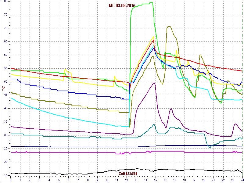244x183 pixels.
Task: Click the teal curve dip near hour 20.5
Action: (x=210, y=147)
